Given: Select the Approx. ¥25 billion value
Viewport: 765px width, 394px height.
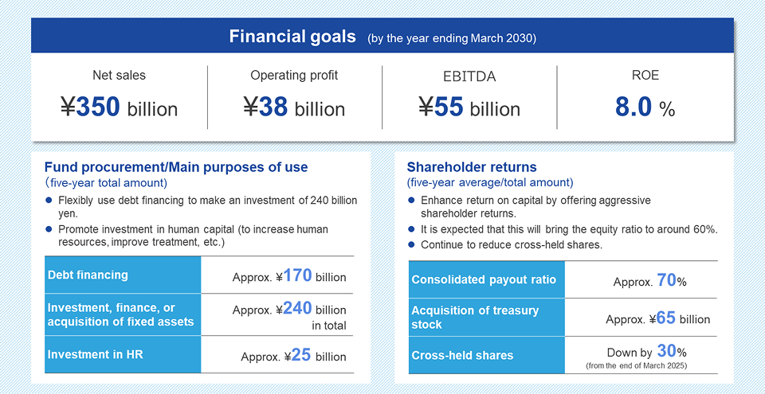Looking at the screenshot, I should [293, 356].
